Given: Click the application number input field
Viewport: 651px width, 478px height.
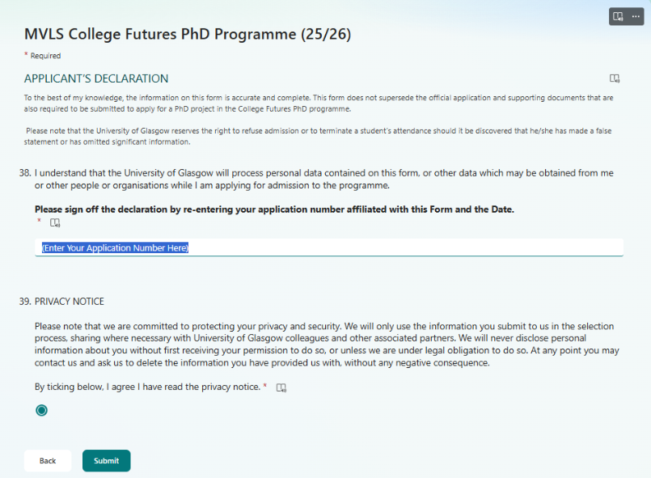Looking at the screenshot, I should 328,247.
